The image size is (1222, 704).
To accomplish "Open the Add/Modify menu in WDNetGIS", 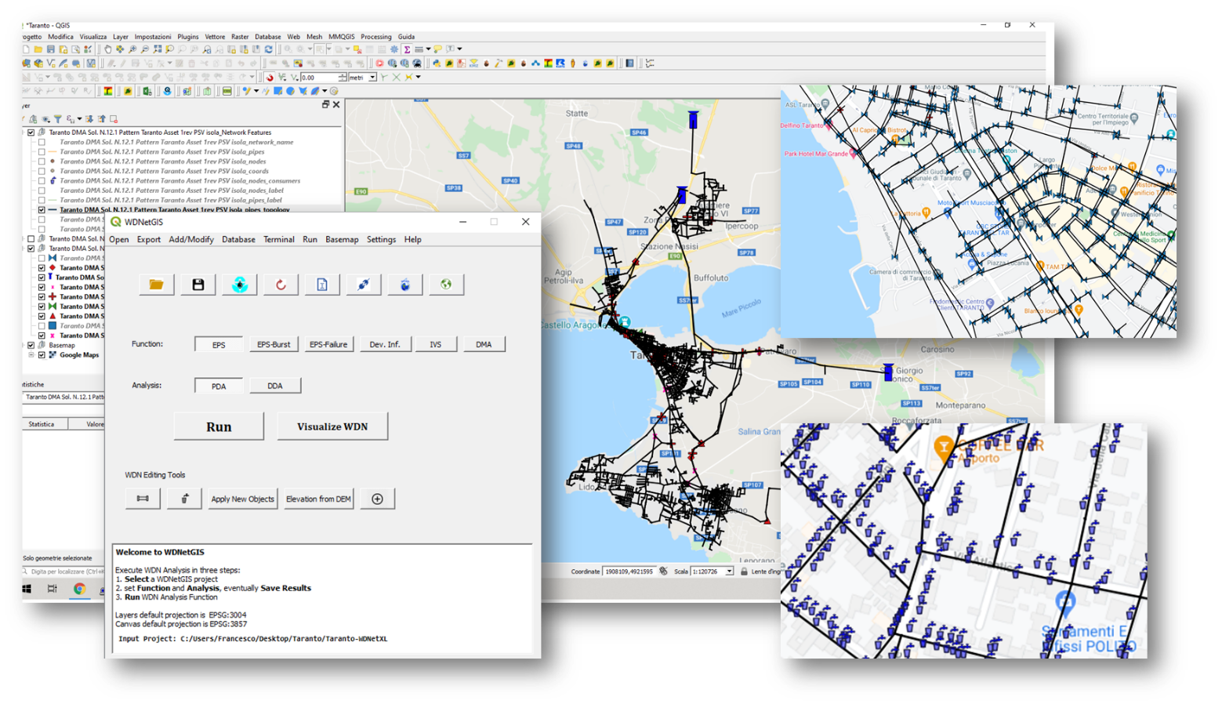I will [x=191, y=240].
